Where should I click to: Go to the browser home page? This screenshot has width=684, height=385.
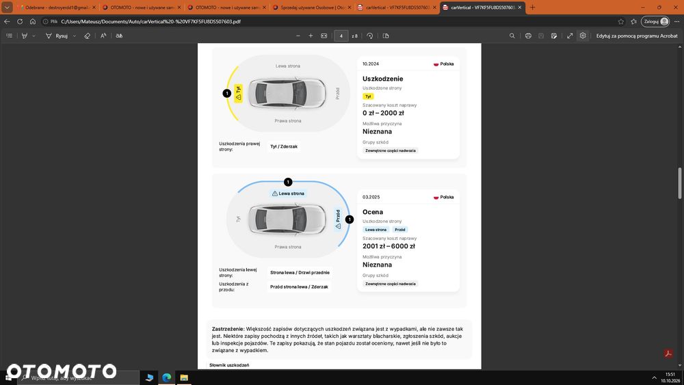point(33,21)
